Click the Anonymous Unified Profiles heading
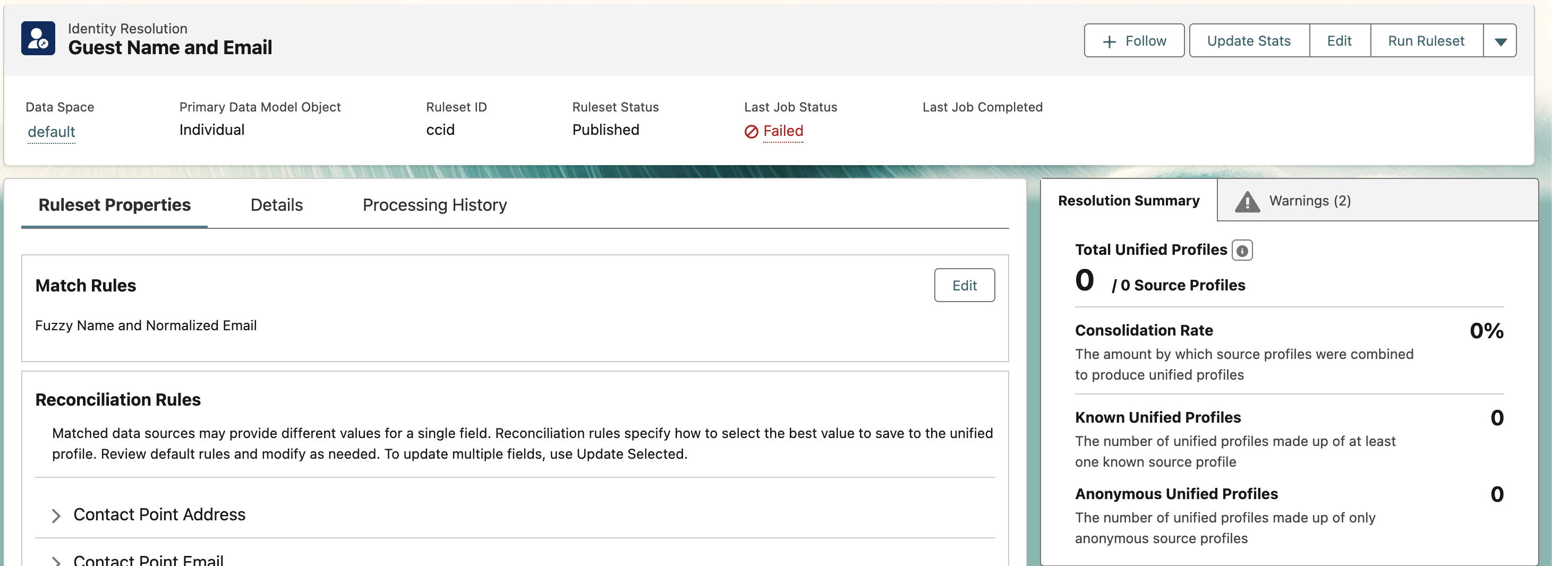The width and height of the screenshot is (1552, 566). tap(1175, 494)
